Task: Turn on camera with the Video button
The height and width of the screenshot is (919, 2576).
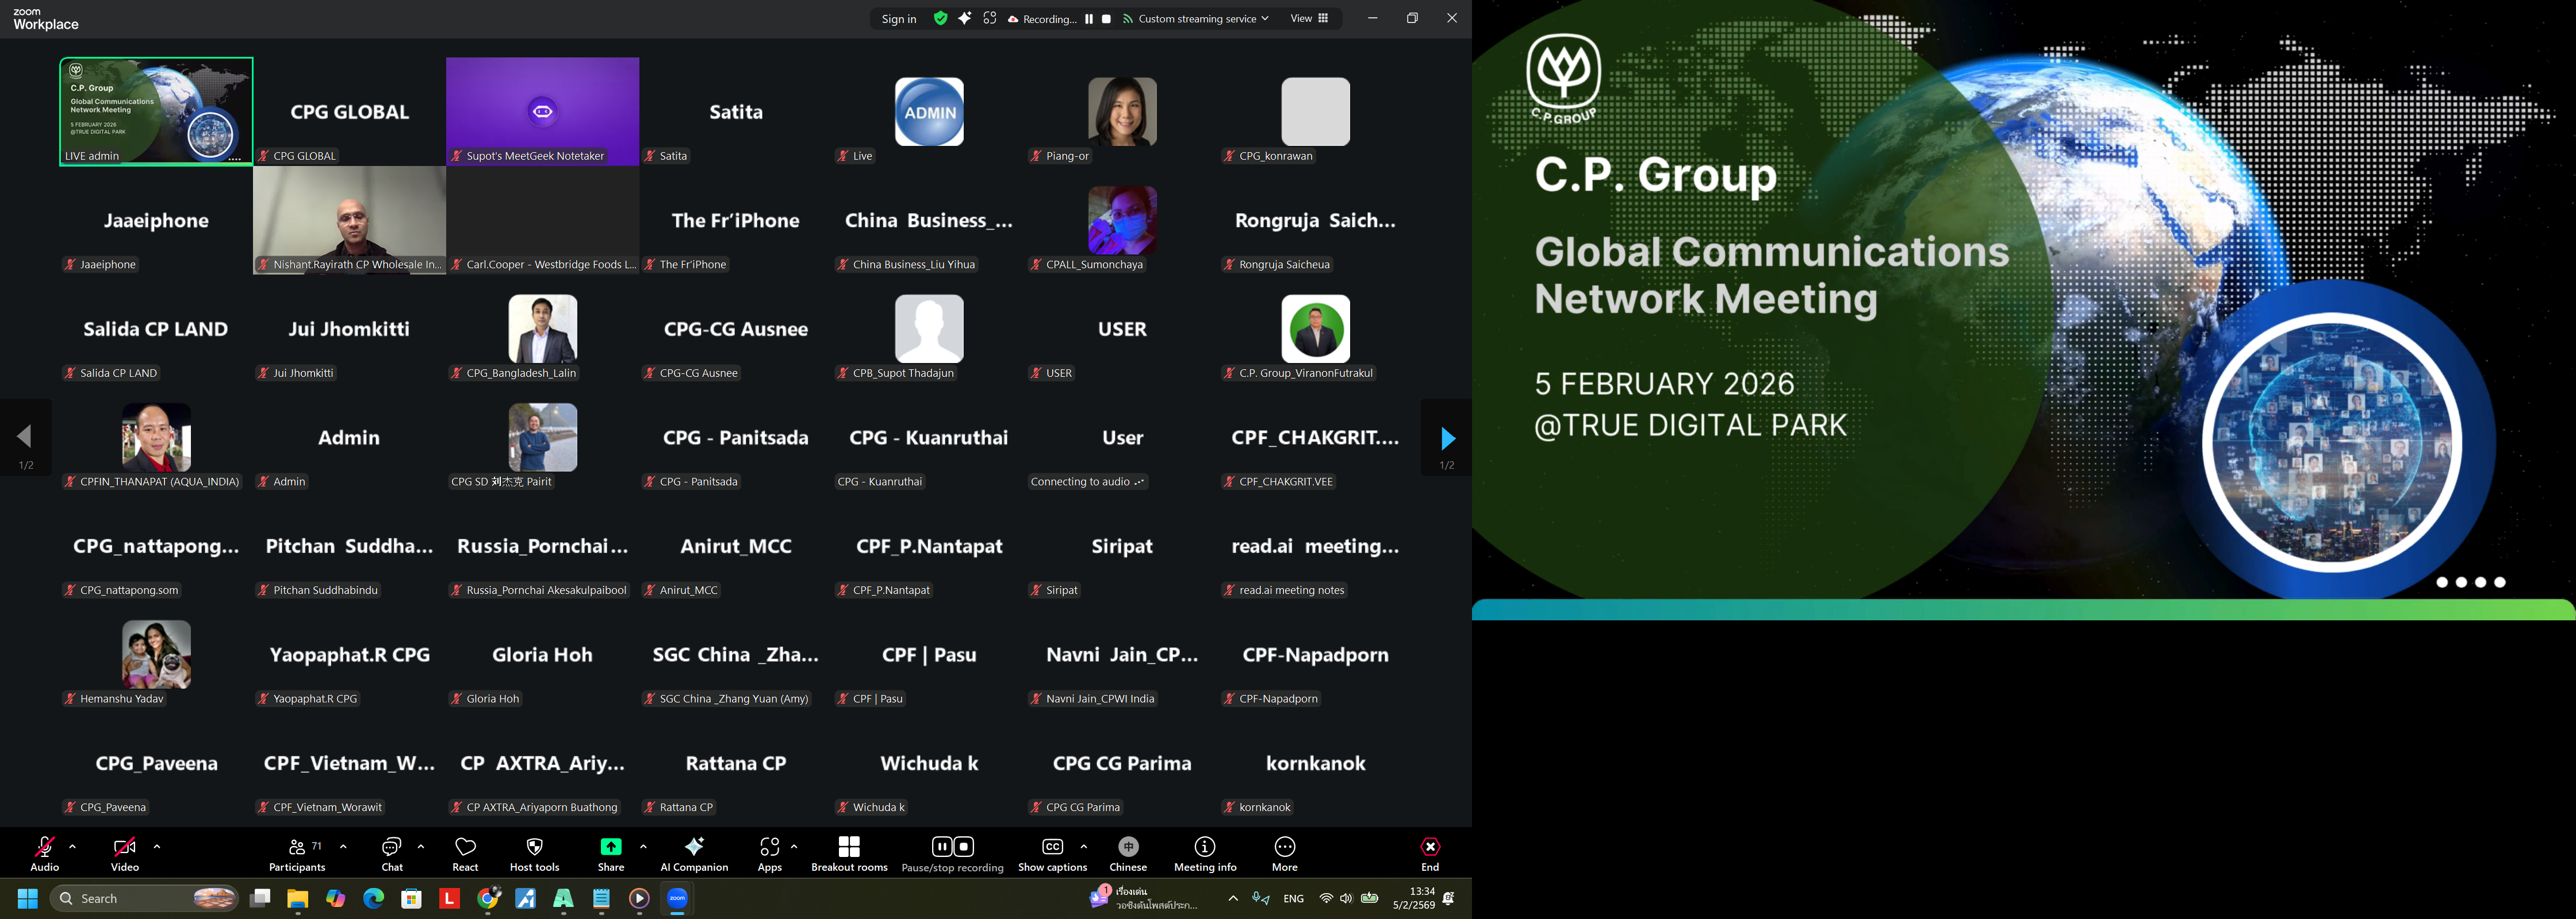Action: 125,854
